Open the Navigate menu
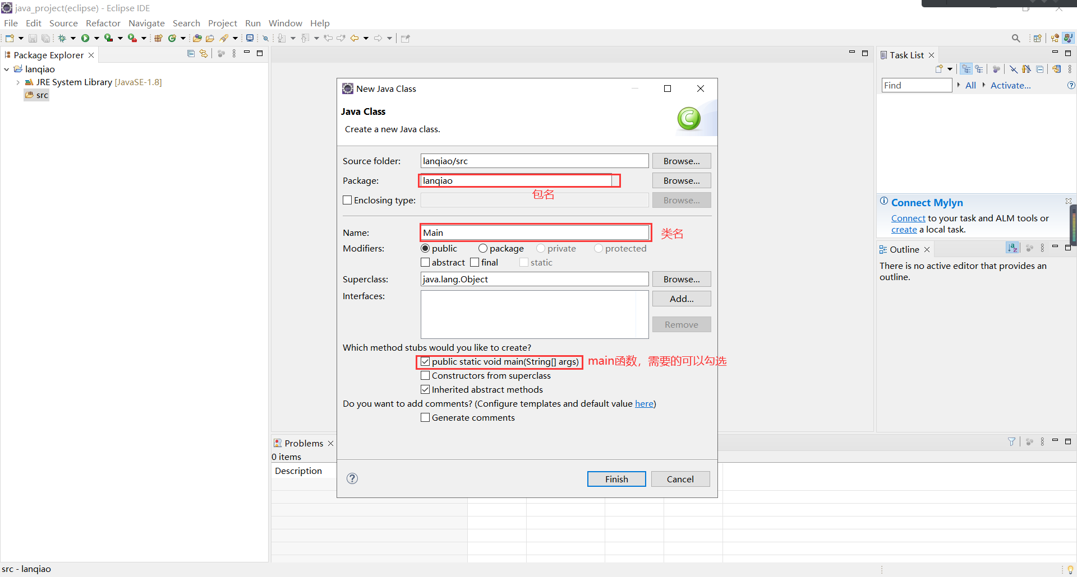This screenshot has height=577, width=1077. [x=146, y=23]
